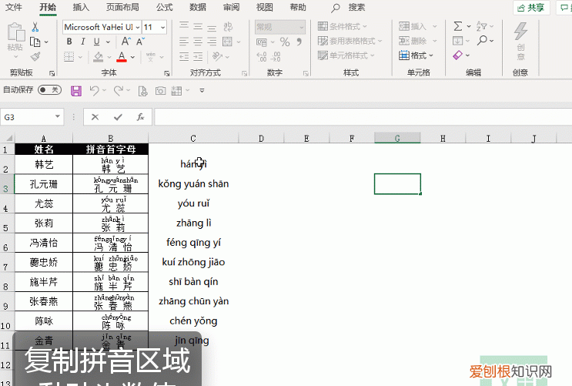
Task: Click the phonetic guide wén icon
Action: coord(151,56)
